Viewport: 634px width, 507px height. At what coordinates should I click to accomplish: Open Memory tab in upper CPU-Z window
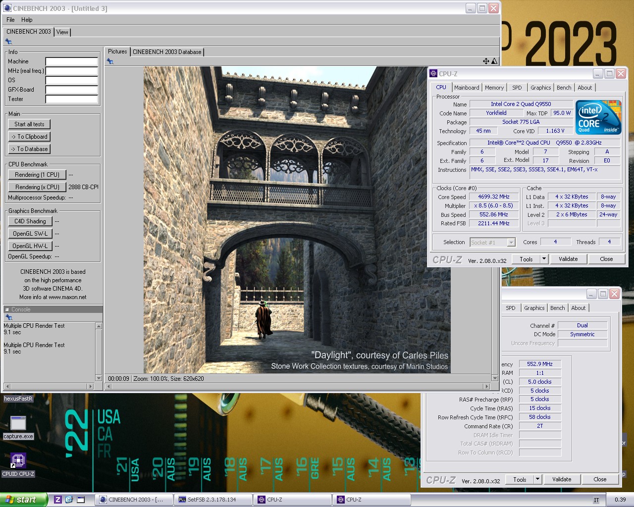[x=494, y=88]
